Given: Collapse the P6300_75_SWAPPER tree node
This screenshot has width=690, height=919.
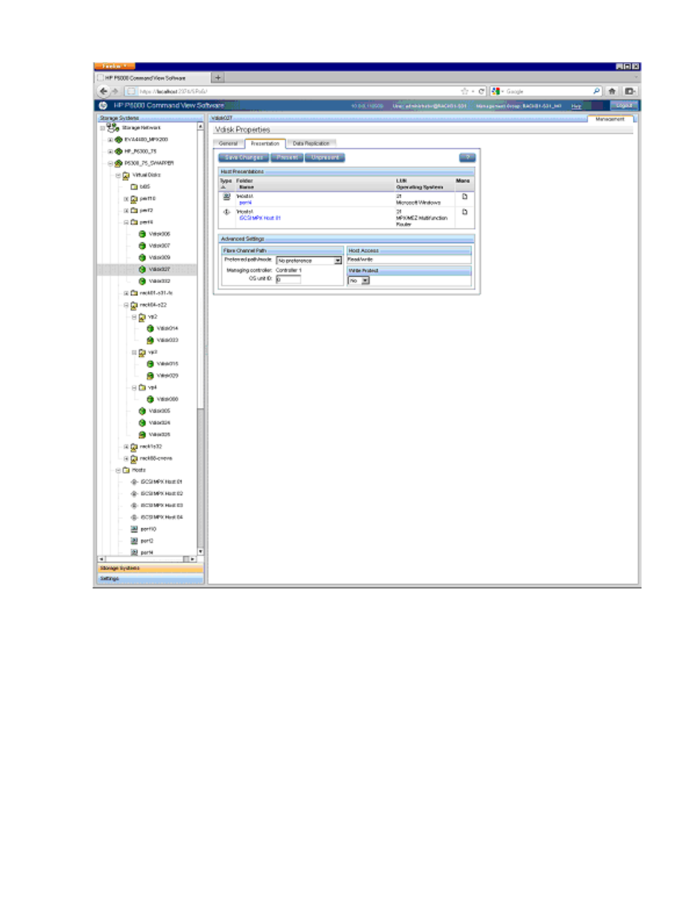Looking at the screenshot, I should pyautogui.click(x=110, y=164).
